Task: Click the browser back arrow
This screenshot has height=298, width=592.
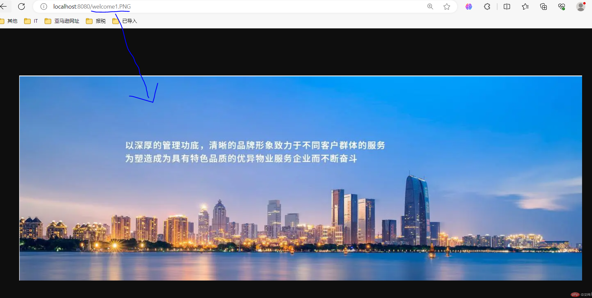Action: [3, 7]
